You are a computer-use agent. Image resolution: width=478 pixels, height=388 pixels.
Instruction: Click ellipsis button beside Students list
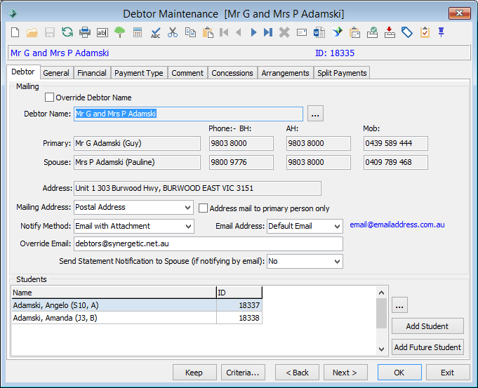click(x=399, y=305)
